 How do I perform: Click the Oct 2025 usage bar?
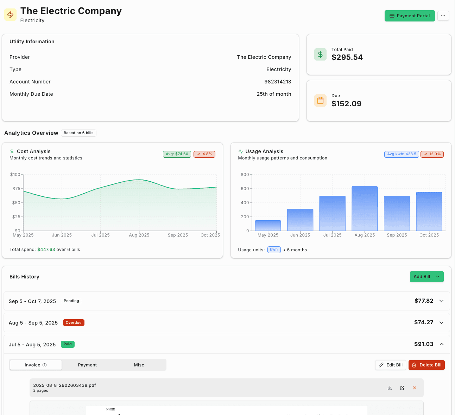coord(429,211)
